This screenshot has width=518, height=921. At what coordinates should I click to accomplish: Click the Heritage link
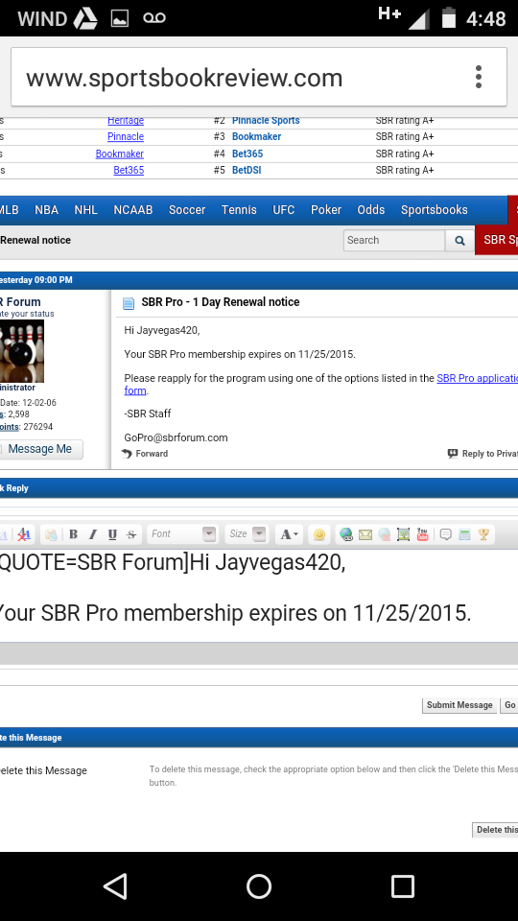[x=126, y=121]
